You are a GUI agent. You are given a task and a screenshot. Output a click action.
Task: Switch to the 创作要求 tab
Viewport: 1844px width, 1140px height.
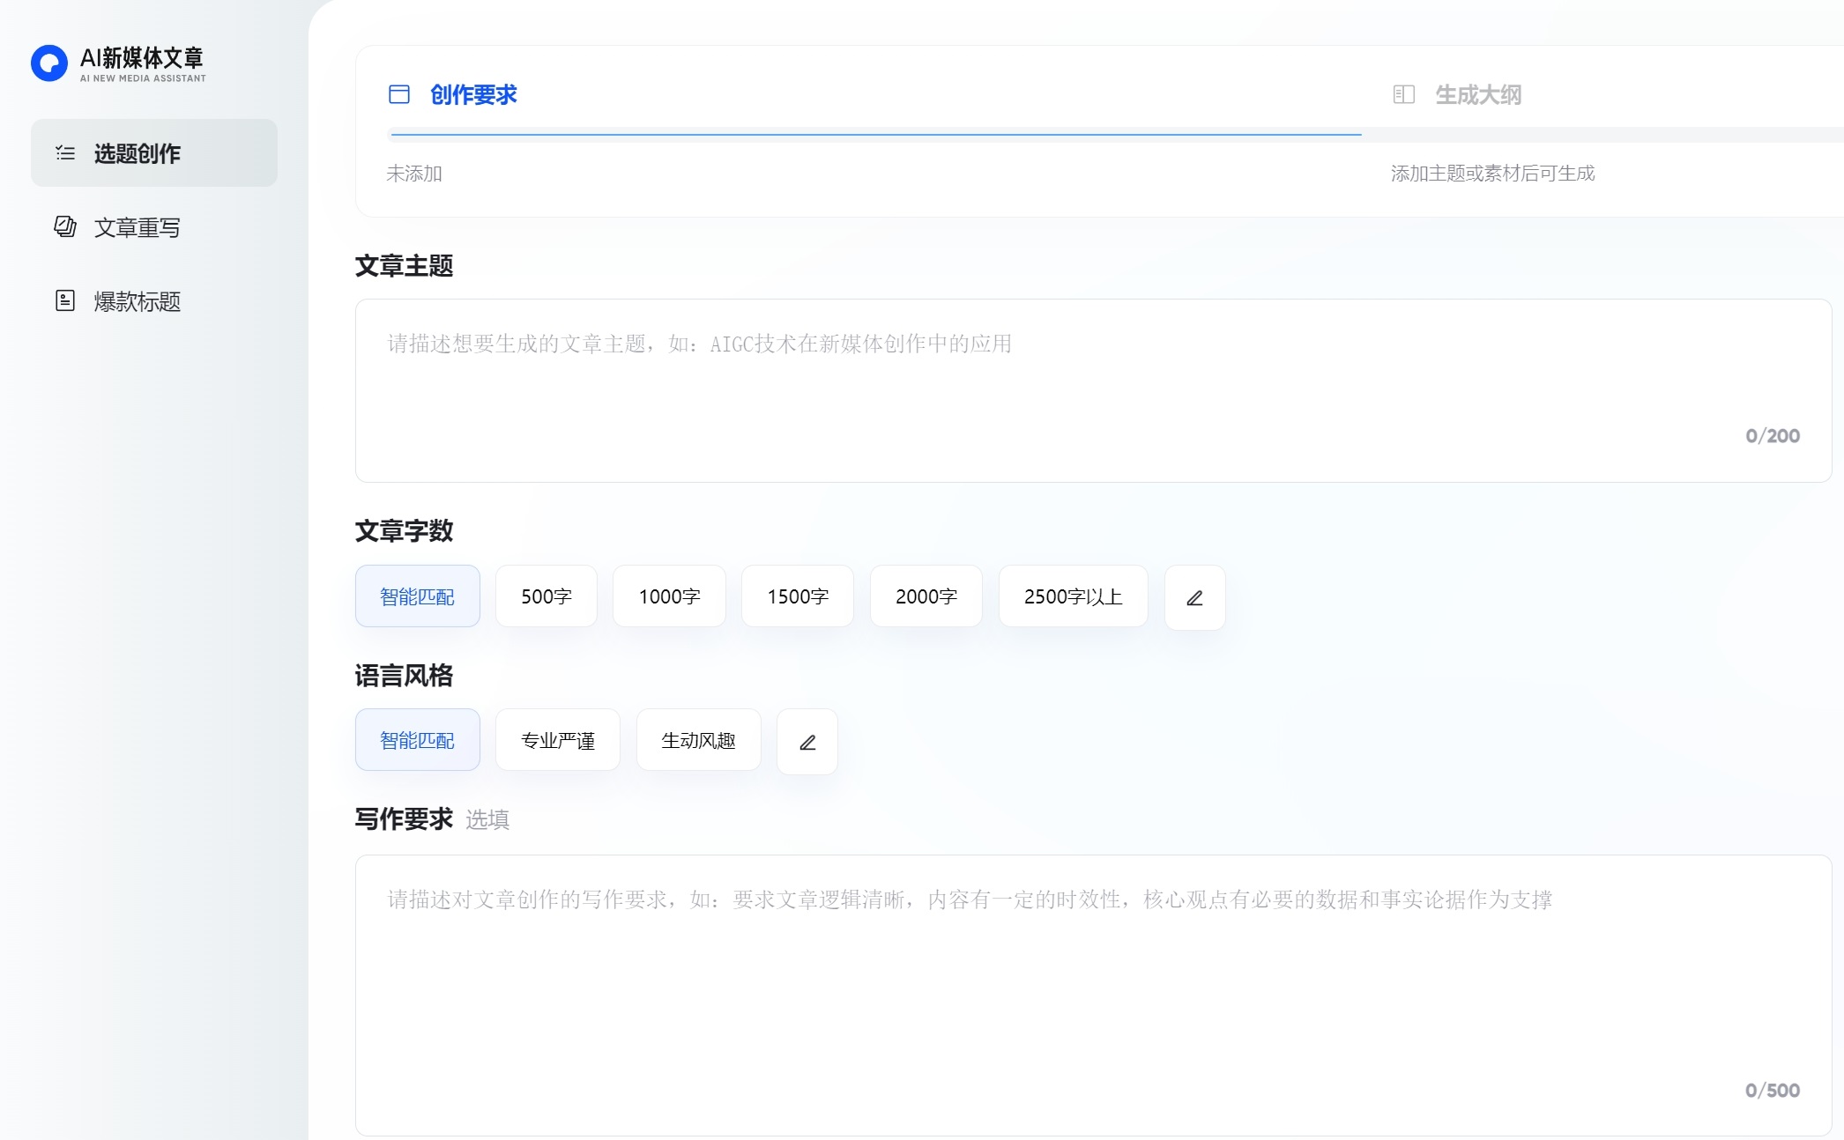[x=472, y=94]
